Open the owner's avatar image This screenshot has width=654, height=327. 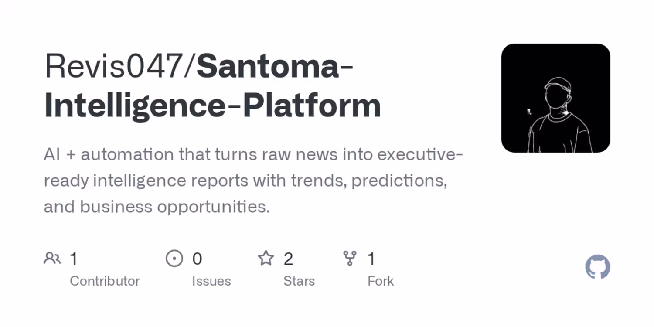click(x=556, y=98)
